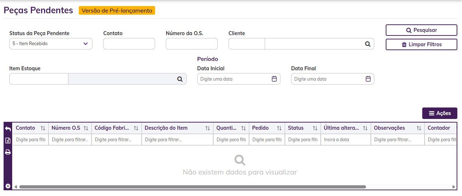Click the Limpar Filtros button
Image resolution: width=462 pixels, height=196 pixels.
[421, 44]
